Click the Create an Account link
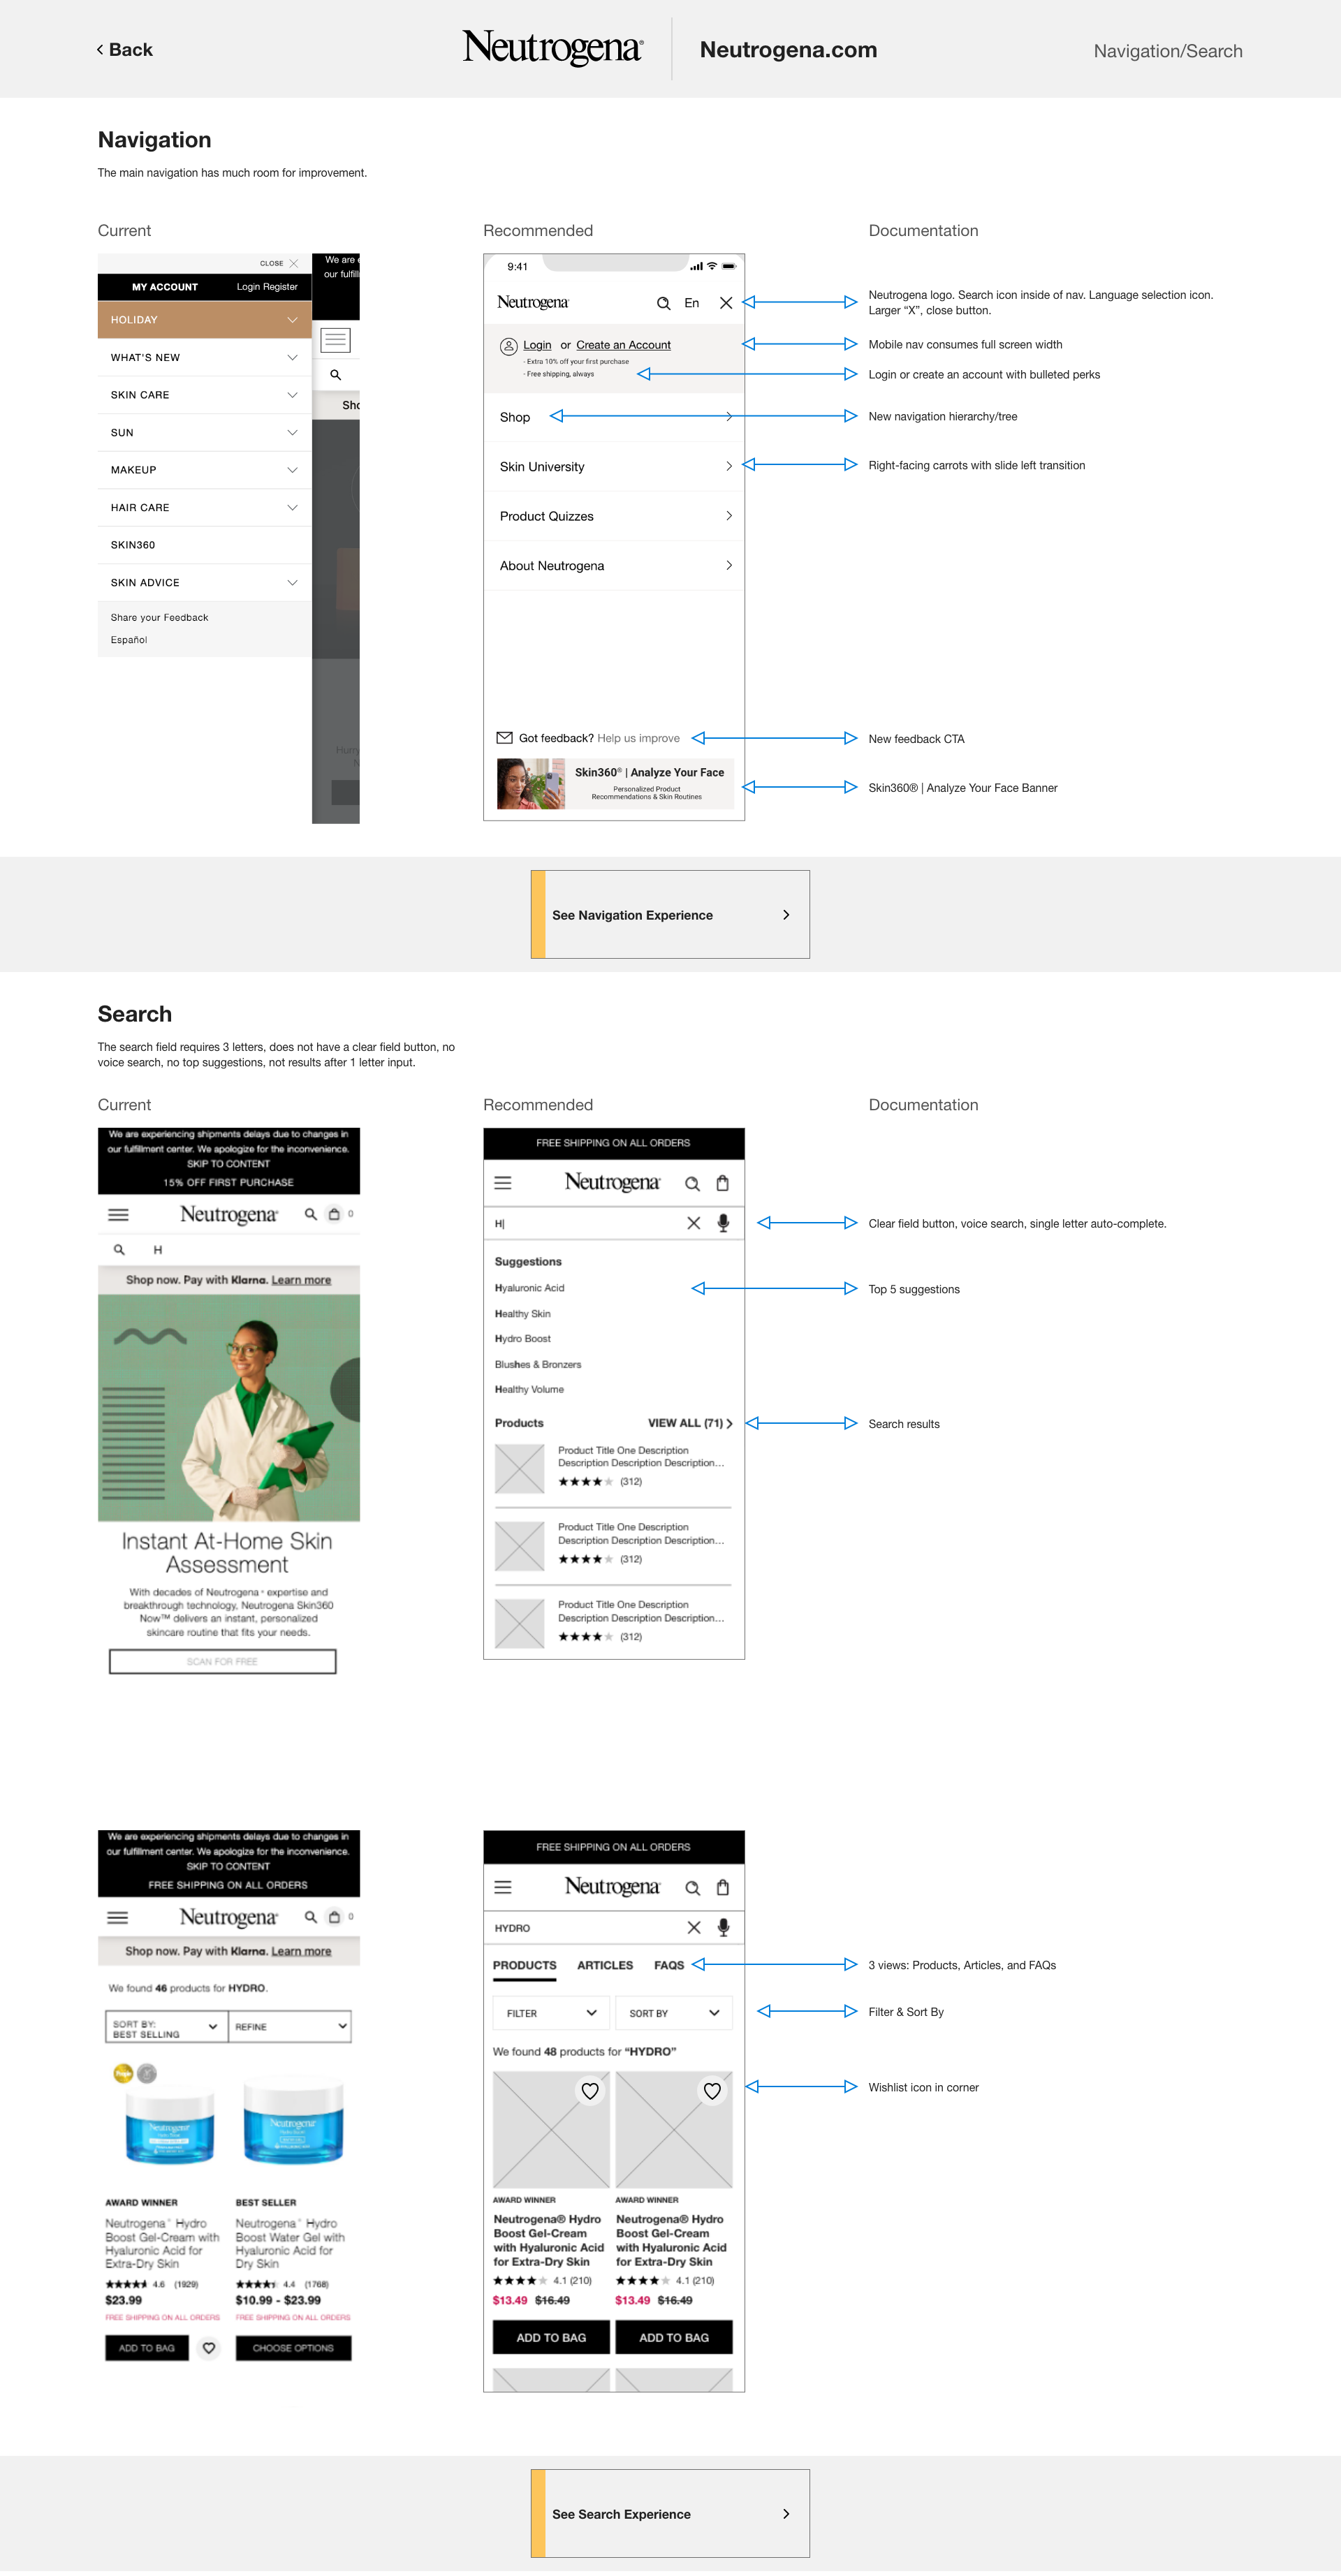Image resolution: width=1341 pixels, height=2576 pixels. click(623, 345)
